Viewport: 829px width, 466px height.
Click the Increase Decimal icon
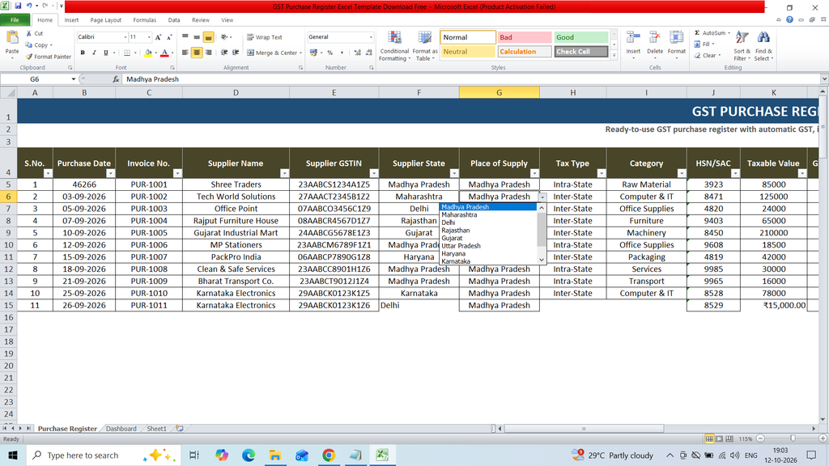point(357,53)
